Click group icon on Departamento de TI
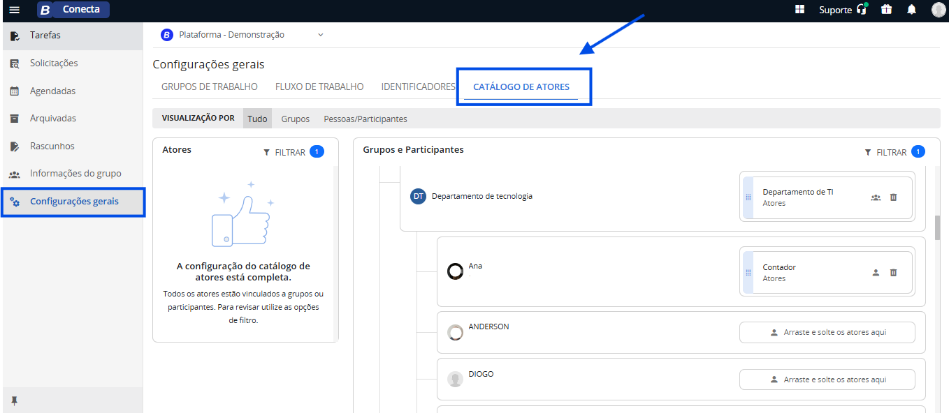This screenshot has height=413, width=949. point(876,197)
